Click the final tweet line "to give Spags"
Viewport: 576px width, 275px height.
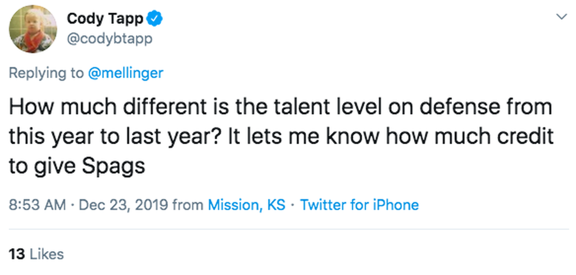pos(77,166)
